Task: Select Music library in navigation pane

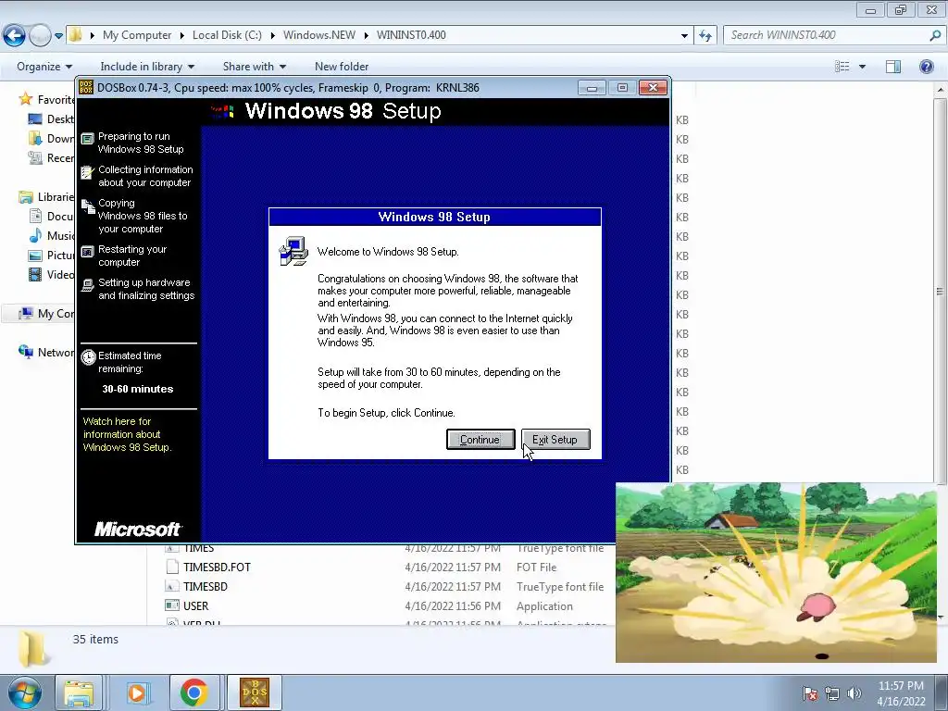Action: pos(52,235)
